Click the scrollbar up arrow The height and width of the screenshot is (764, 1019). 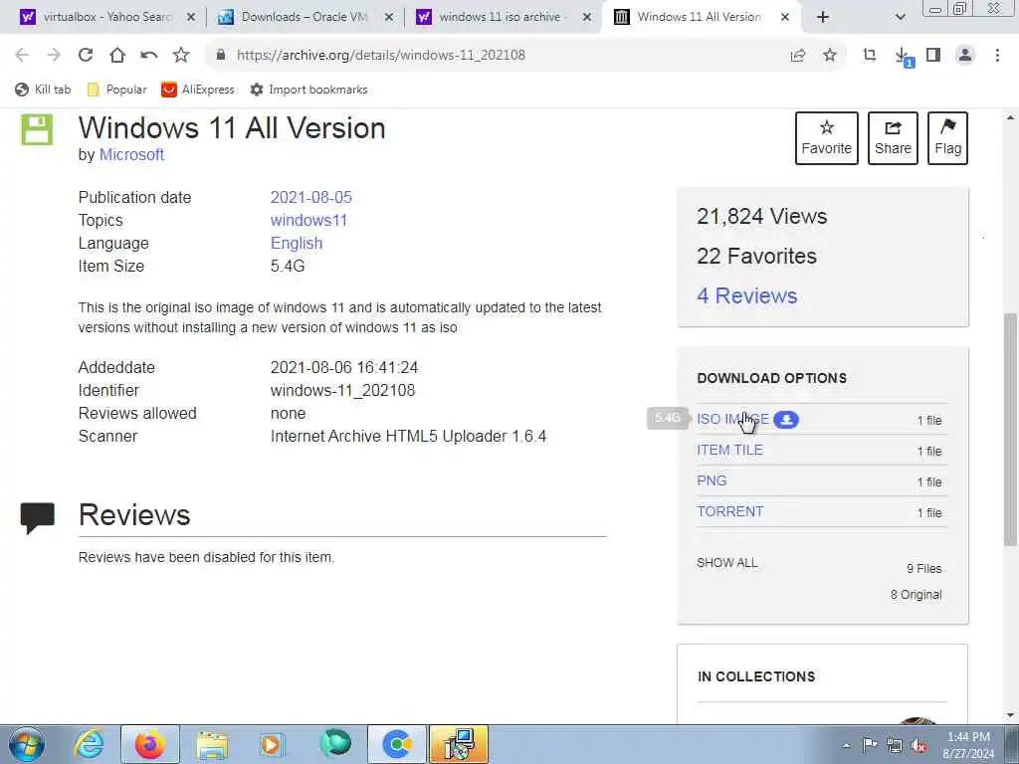click(1010, 118)
